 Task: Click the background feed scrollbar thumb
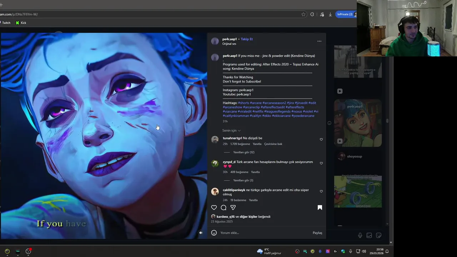[x=387, y=121]
